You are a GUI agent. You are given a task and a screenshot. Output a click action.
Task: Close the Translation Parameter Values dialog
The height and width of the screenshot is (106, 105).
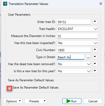click(101, 4)
